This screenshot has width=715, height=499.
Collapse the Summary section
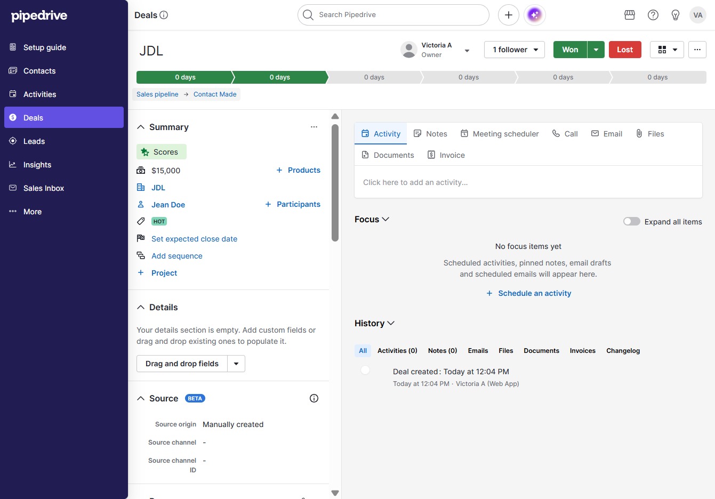pos(141,127)
